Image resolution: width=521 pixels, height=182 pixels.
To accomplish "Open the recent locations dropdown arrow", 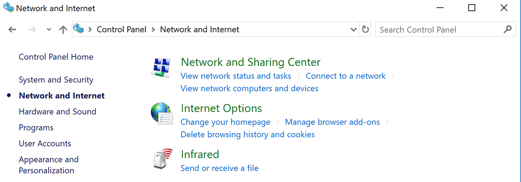I will coord(49,30).
